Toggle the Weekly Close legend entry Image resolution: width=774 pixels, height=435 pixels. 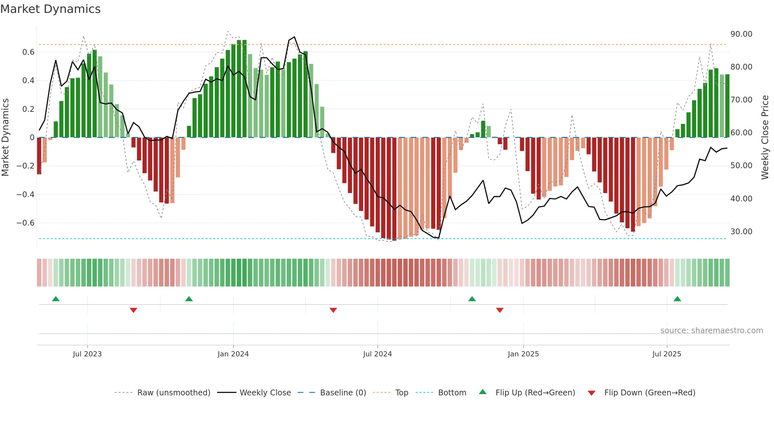(254, 392)
